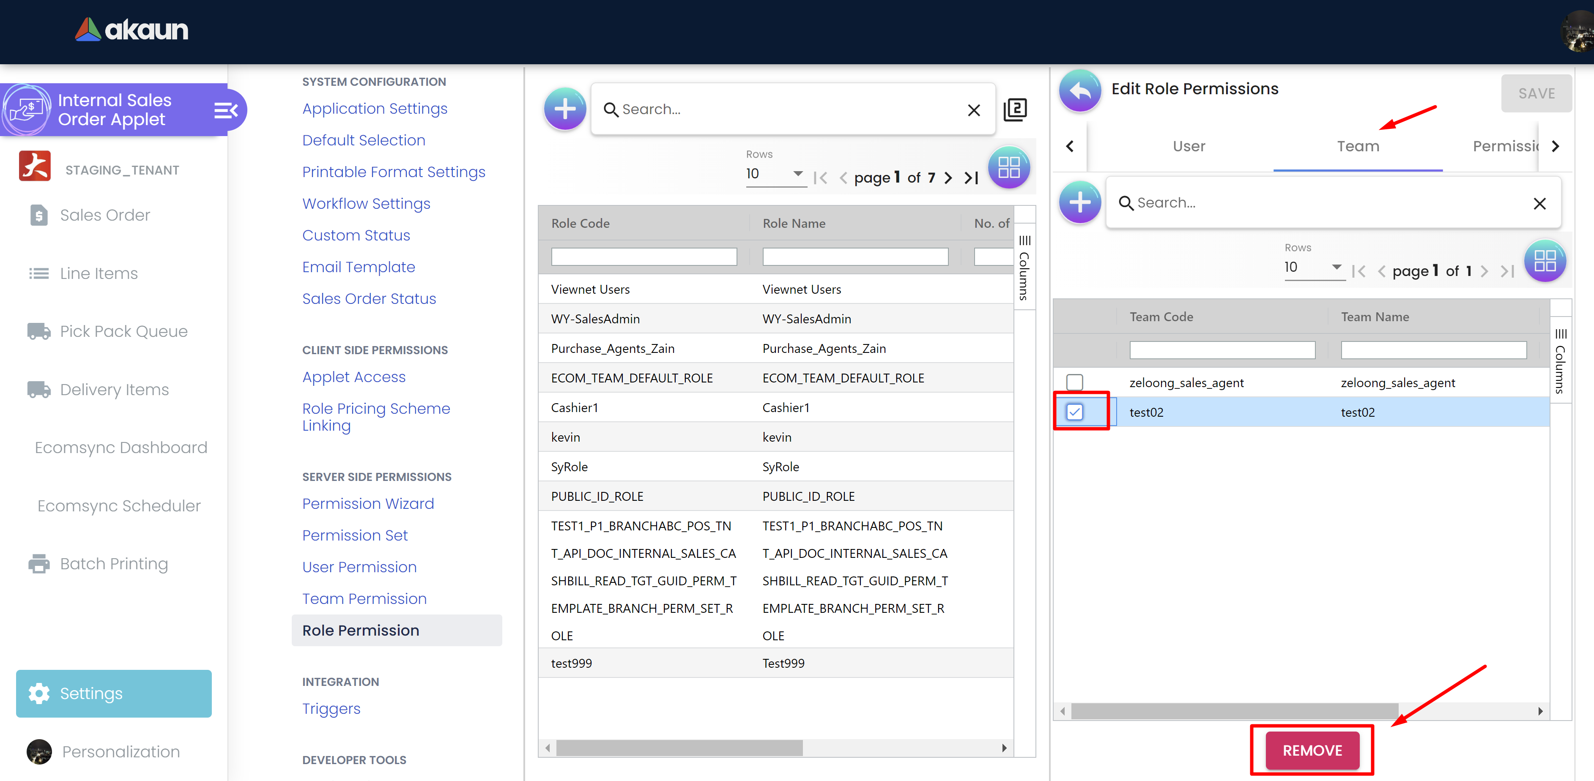Clear the roles search with X icon
The image size is (1594, 781).
(x=973, y=111)
